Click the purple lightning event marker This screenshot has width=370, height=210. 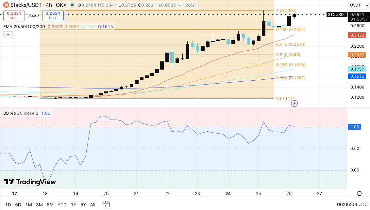pyautogui.click(x=294, y=103)
